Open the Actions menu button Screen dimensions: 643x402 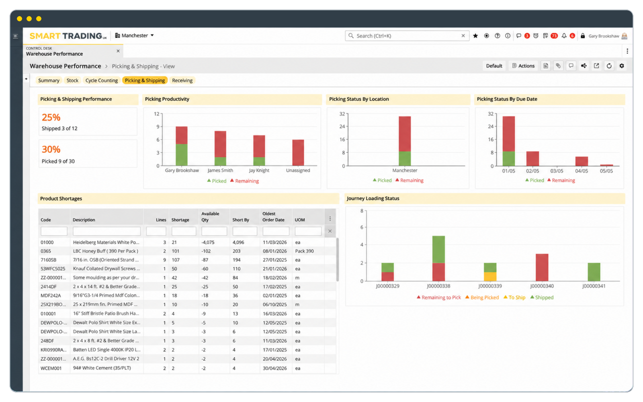[523, 66]
